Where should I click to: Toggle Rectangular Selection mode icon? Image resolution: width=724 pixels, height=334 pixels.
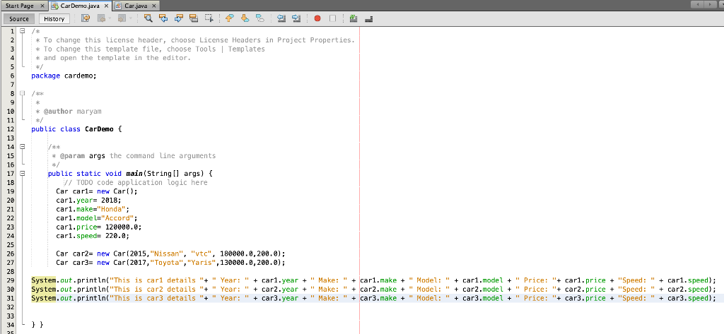pos(209,18)
